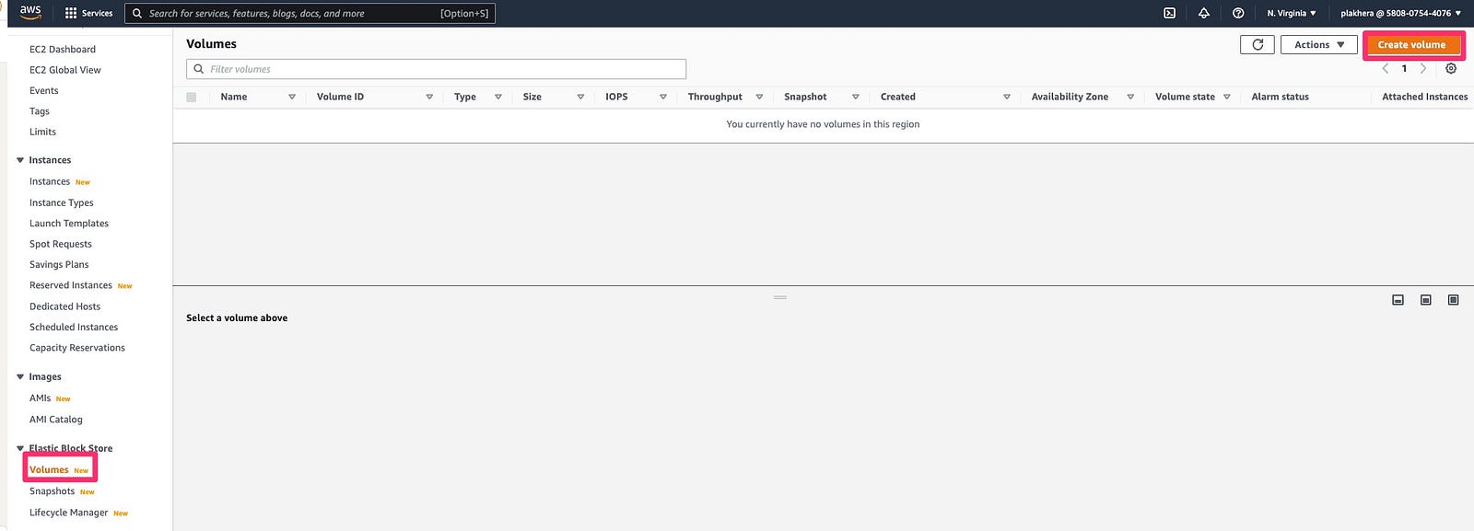
Task: Collapse the Instances sidebar section
Action: [x=20, y=160]
